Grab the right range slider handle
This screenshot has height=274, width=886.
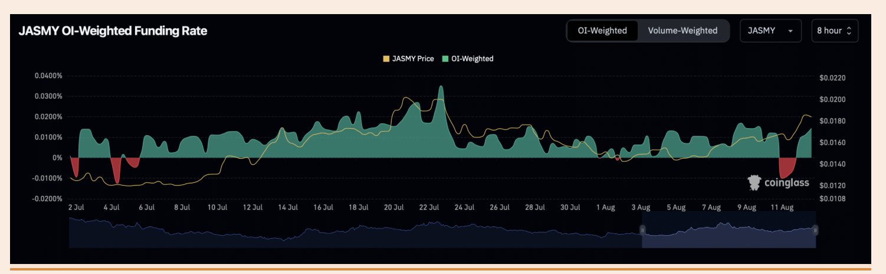pyautogui.click(x=815, y=230)
